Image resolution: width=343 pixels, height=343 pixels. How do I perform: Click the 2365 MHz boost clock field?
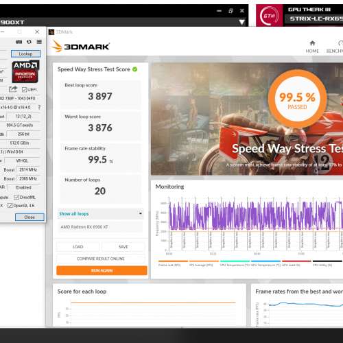(x=28, y=178)
